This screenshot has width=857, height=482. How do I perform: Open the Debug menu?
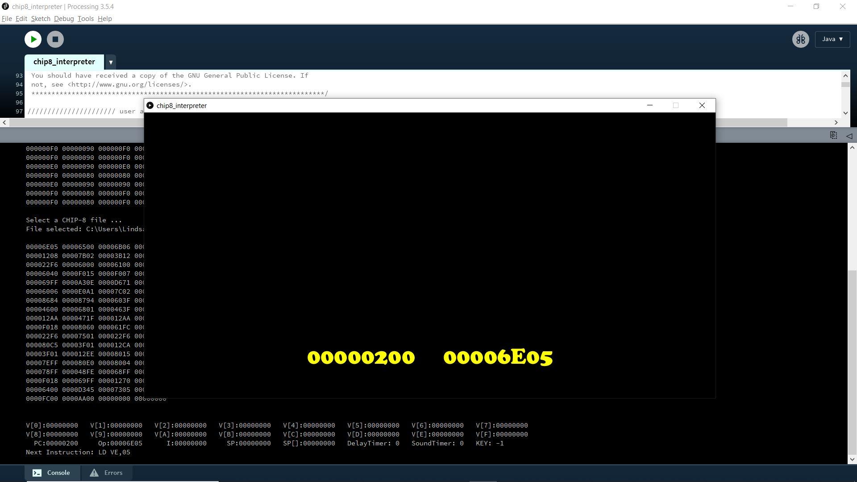pyautogui.click(x=64, y=19)
